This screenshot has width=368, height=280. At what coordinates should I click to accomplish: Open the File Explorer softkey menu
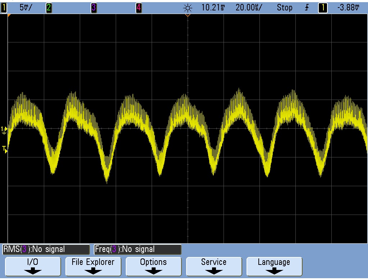pos(93,266)
